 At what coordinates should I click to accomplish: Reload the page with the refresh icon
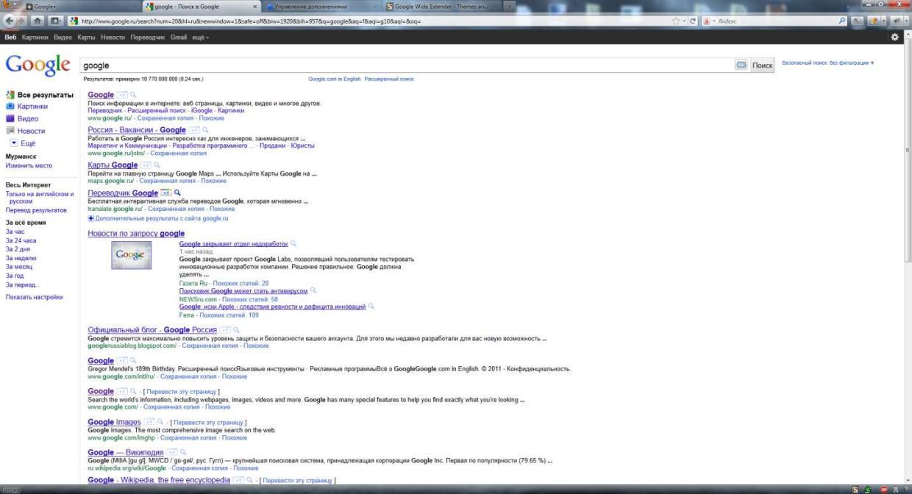coord(693,21)
